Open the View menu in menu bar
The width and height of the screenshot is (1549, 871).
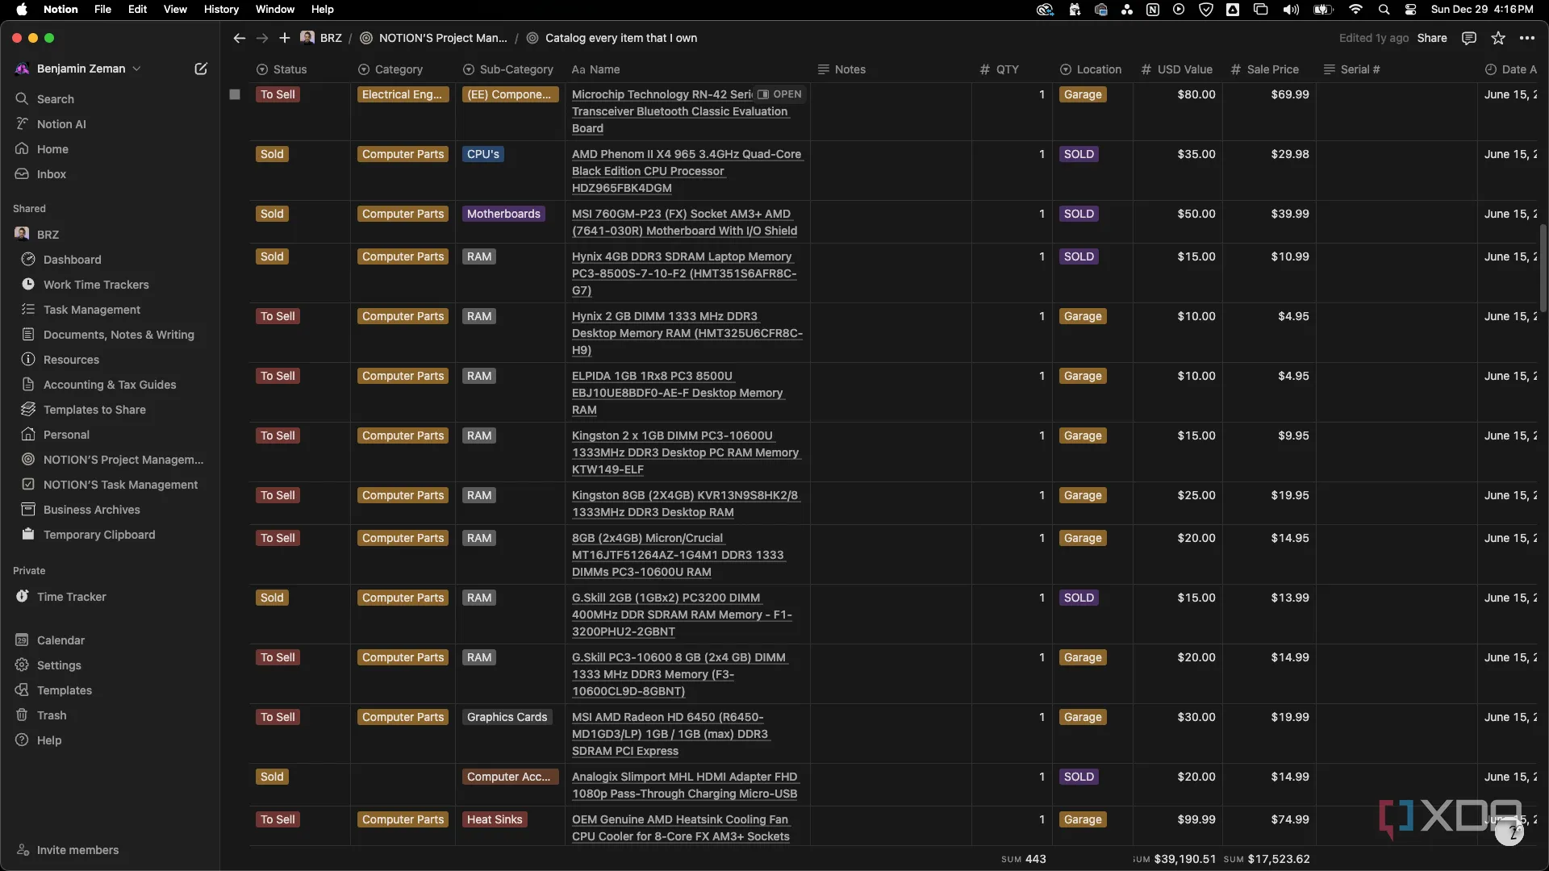(x=175, y=10)
